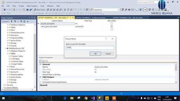Expand the FileTables node
The image size is (180, 101).
pos(9,59)
